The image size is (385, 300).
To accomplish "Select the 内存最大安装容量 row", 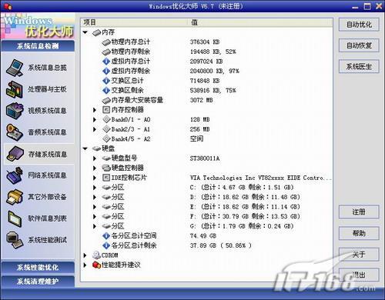I will 207,100.
